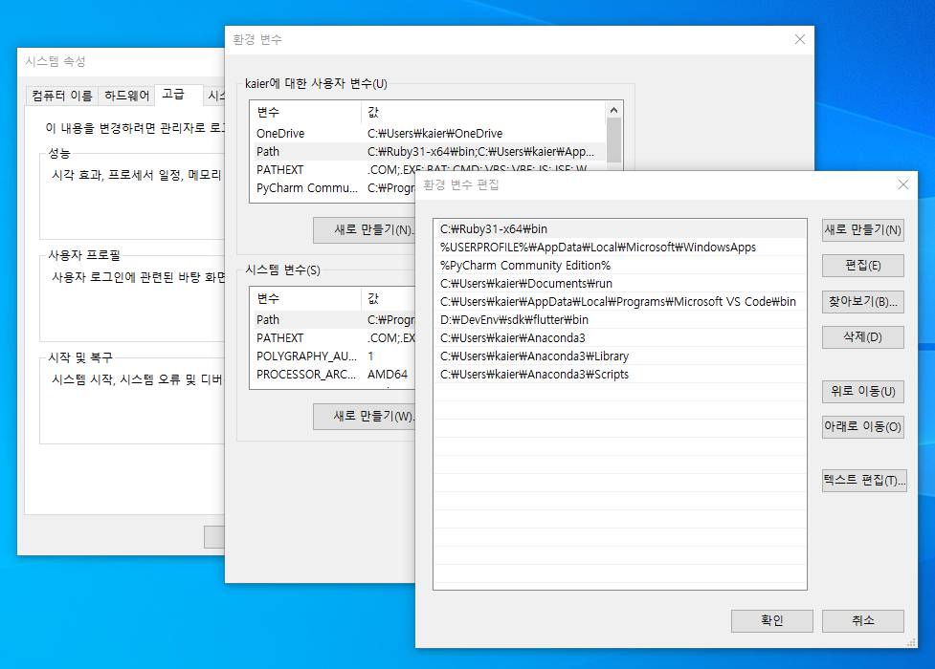Close the 환경 변수 window
Viewport: 935px width, 669px height.
[799, 39]
